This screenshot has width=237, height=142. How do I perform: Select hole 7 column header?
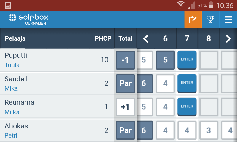click(187, 39)
